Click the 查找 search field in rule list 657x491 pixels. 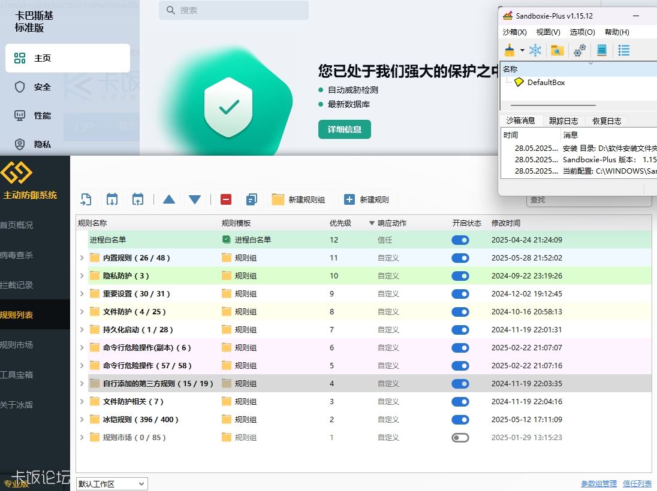click(x=589, y=200)
